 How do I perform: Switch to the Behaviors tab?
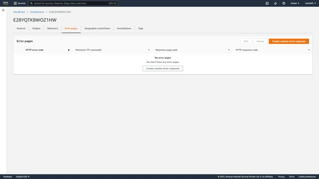[x=52, y=28]
